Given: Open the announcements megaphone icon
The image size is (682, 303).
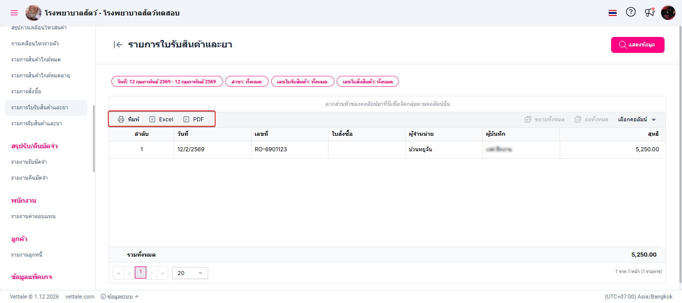Looking at the screenshot, I should (649, 13).
